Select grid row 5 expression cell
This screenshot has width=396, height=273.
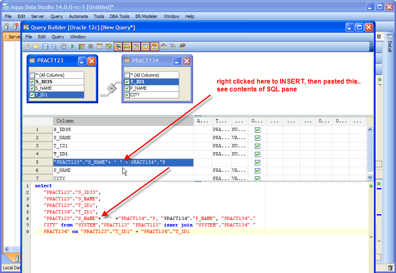point(123,162)
